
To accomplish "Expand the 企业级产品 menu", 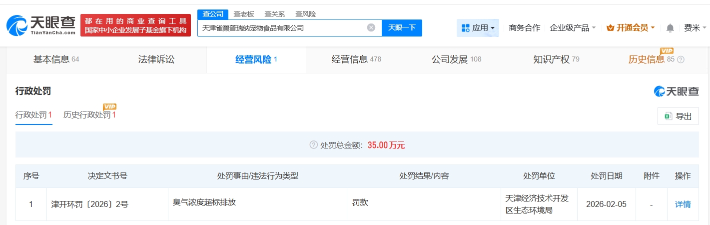I will 572,28.
